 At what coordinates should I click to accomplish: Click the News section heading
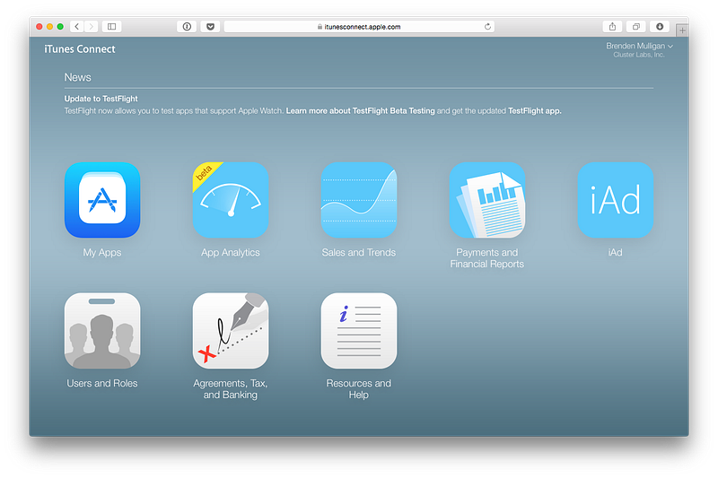point(77,77)
